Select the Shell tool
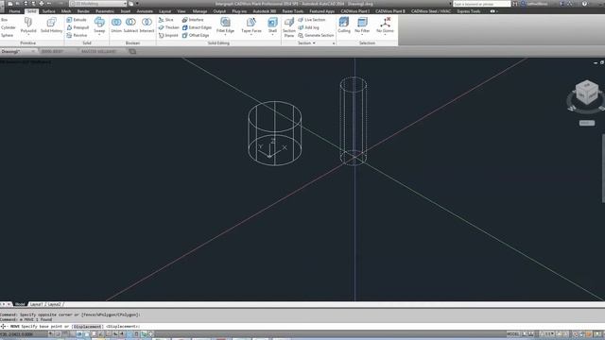605x340 pixels. point(272,25)
